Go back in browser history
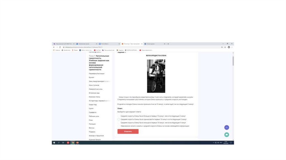Viewport: 286px width, 160px height. [x=54, y=47]
